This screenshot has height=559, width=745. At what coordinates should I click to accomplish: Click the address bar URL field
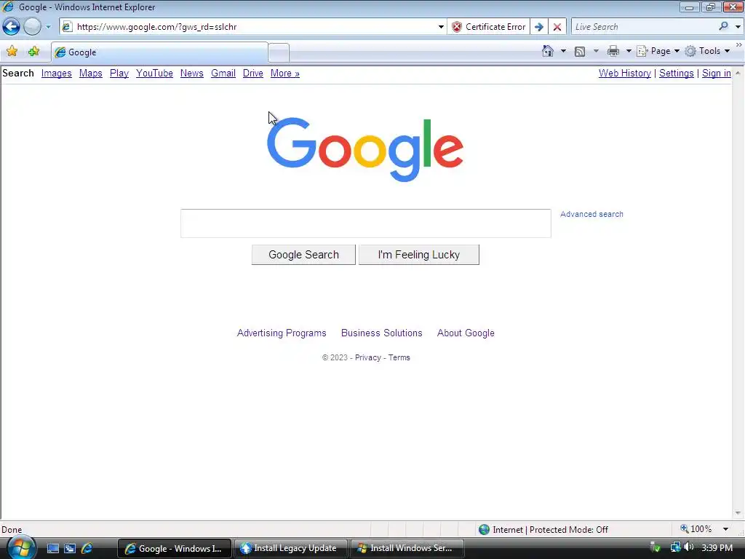tap(254, 27)
